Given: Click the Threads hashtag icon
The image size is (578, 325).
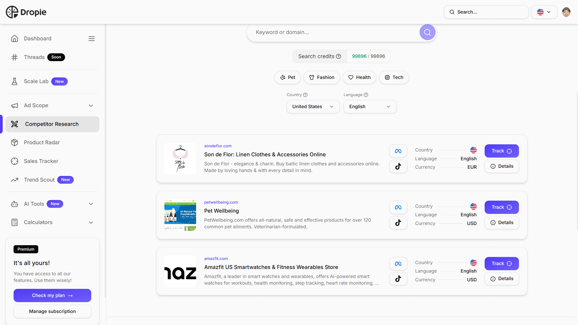Looking at the screenshot, I should click(14, 57).
